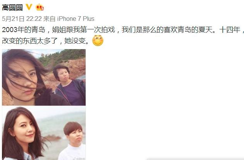Click the person in white shirt in bottom photo
The image size is (244, 160).
73,141
